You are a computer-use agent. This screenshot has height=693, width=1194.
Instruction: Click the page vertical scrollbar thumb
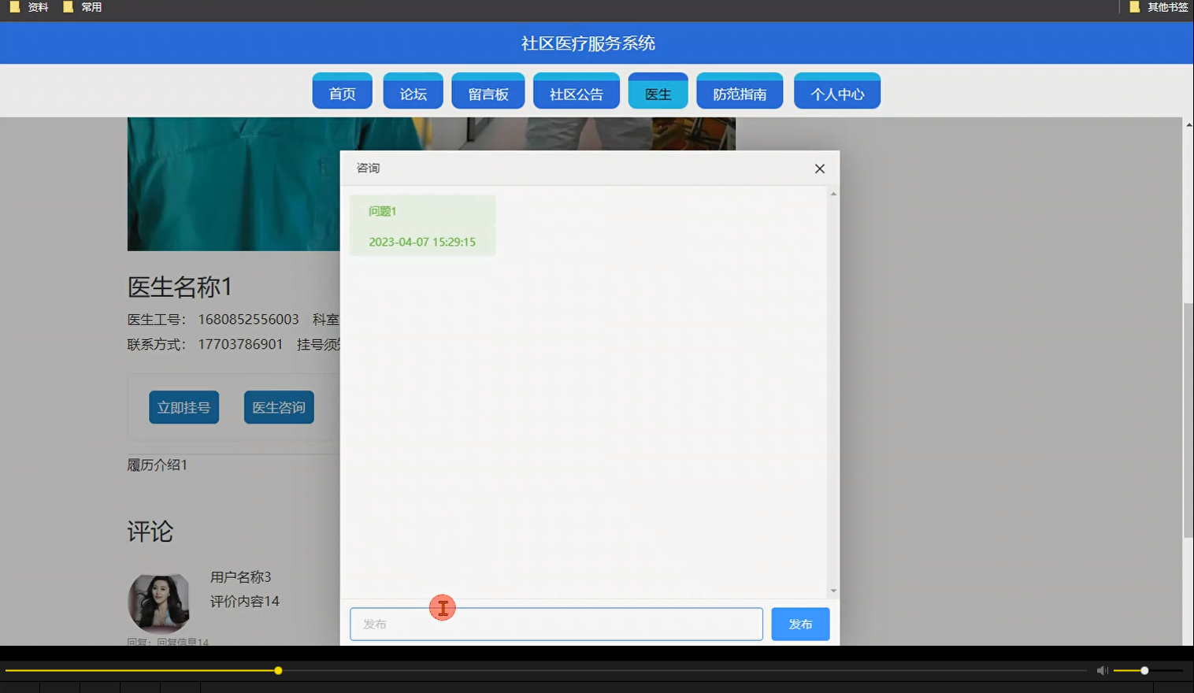tap(1188, 420)
